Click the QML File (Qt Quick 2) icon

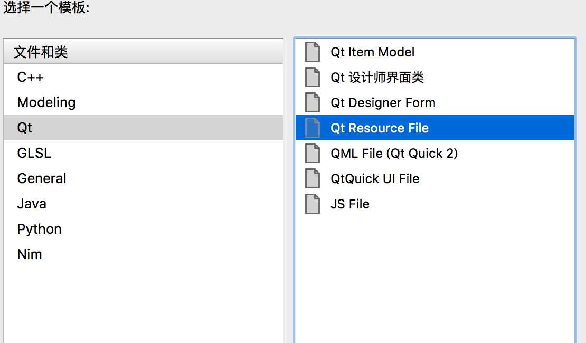coord(313,153)
